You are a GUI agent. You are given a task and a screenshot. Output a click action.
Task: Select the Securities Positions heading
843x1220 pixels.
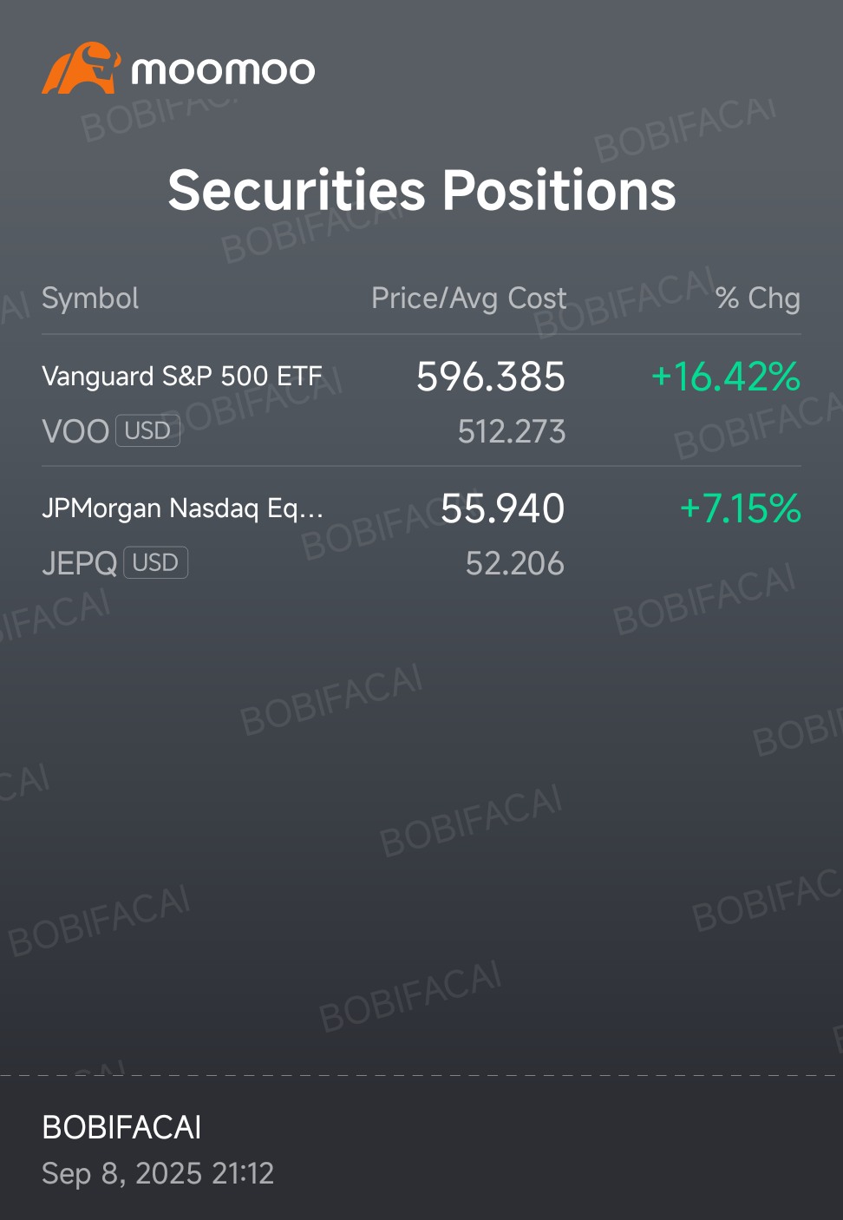(421, 190)
